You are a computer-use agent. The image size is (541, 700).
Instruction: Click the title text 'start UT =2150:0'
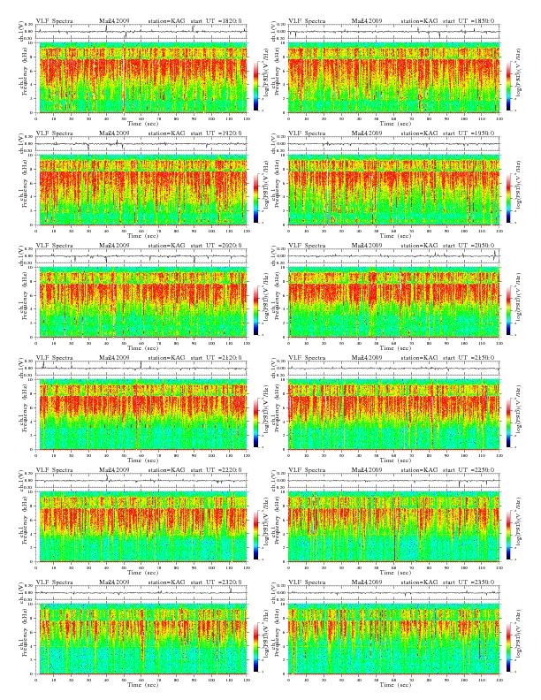pos(469,358)
